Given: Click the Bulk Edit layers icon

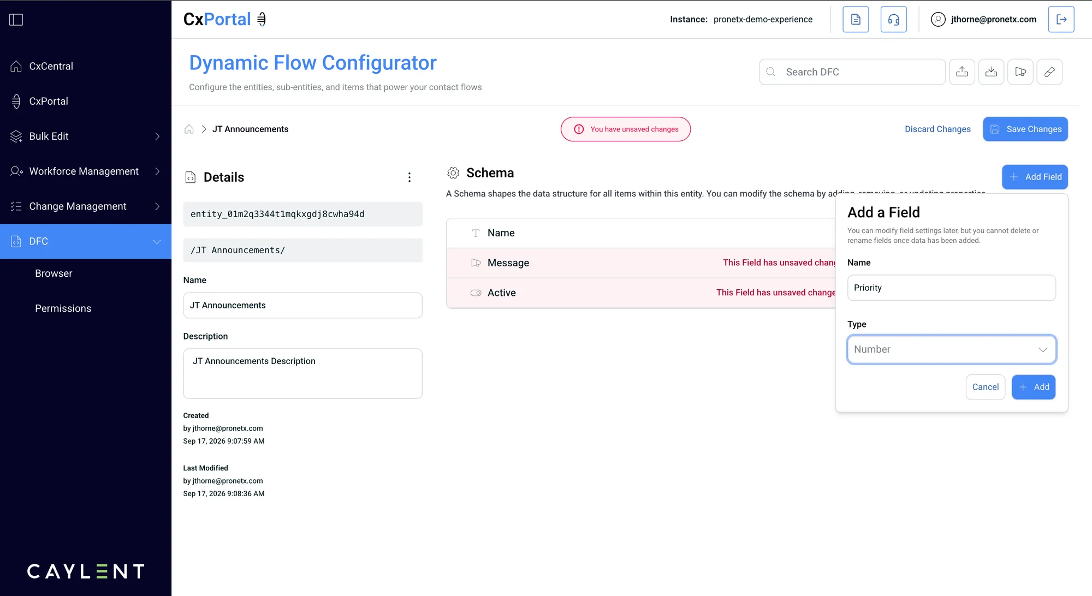Looking at the screenshot, I should point(16,136).
